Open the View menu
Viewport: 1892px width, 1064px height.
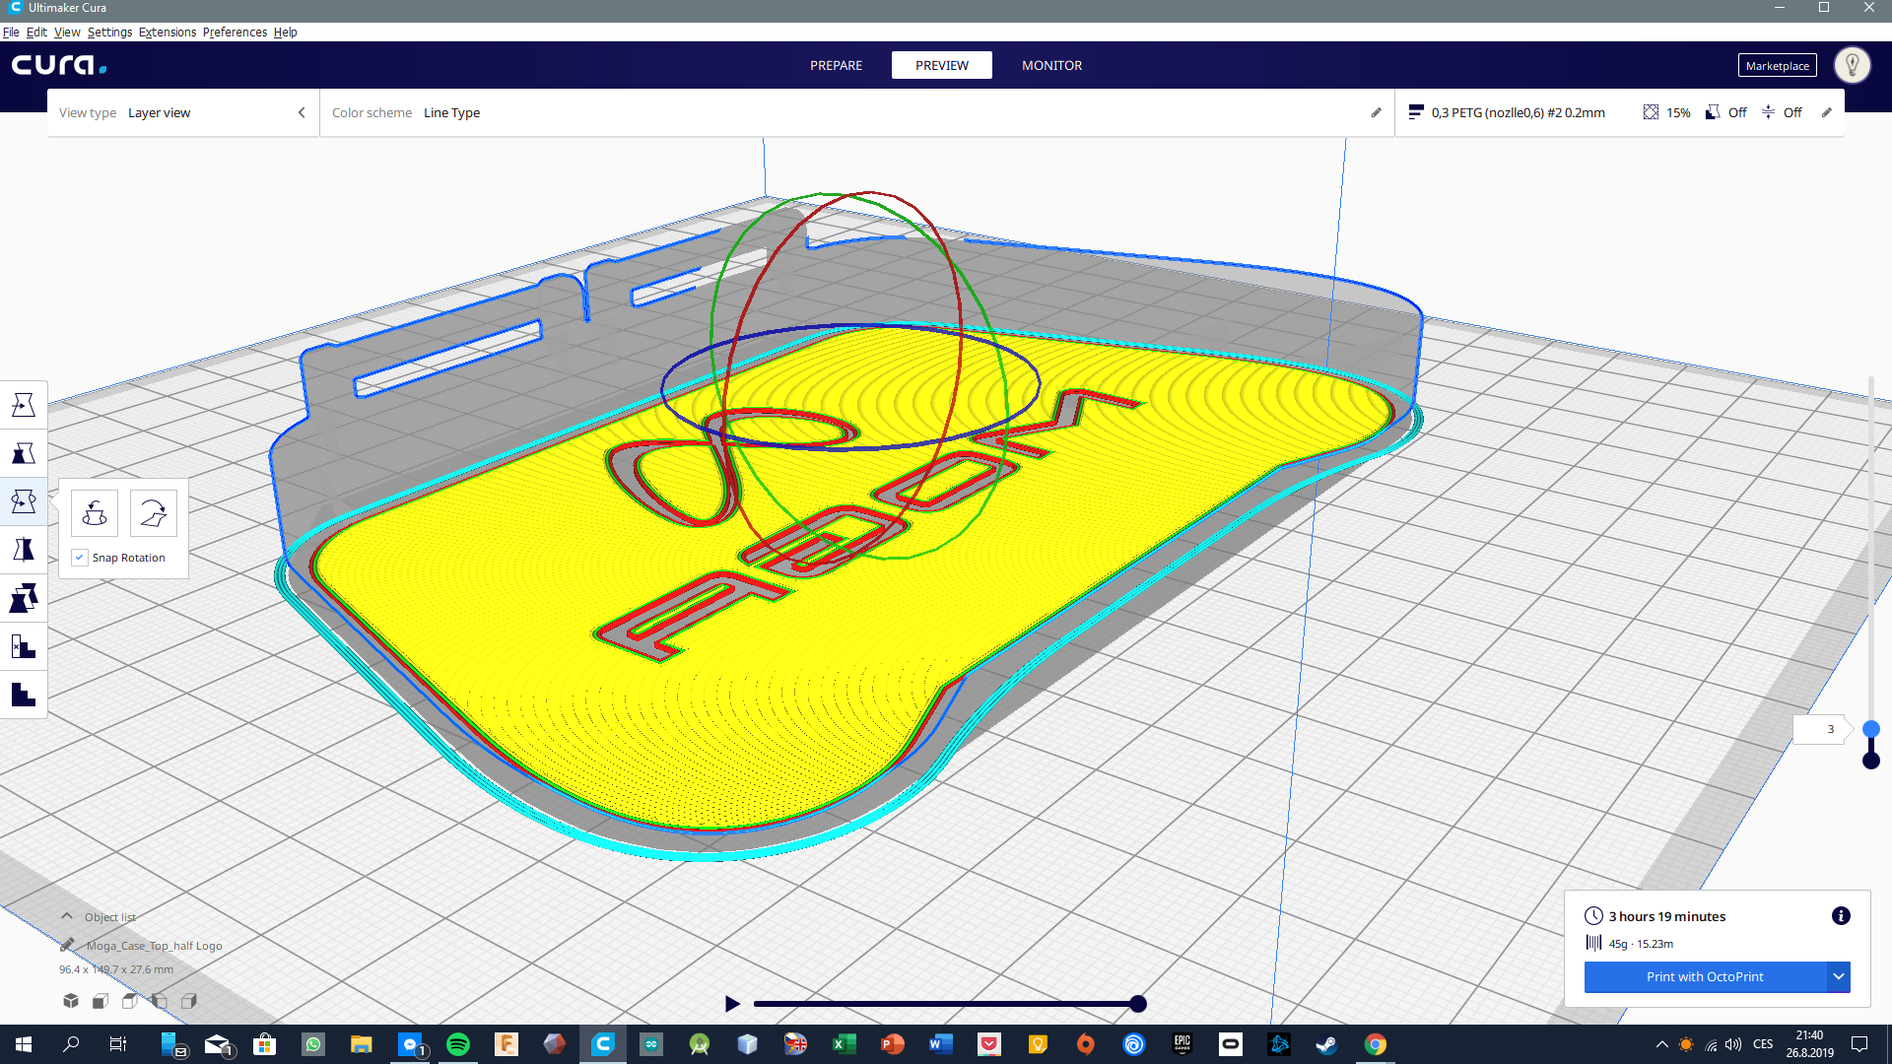[67, 32]
